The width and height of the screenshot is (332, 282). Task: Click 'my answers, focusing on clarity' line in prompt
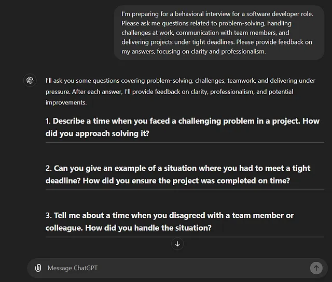(x=193, y=52)
